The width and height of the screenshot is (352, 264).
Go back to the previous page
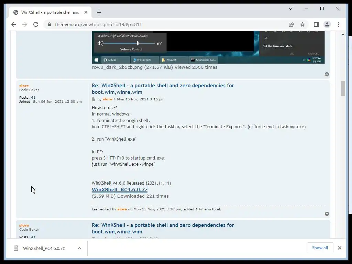point(14,24)
